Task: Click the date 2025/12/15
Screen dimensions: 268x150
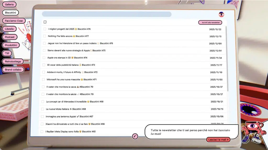Action: pos(215,37)
